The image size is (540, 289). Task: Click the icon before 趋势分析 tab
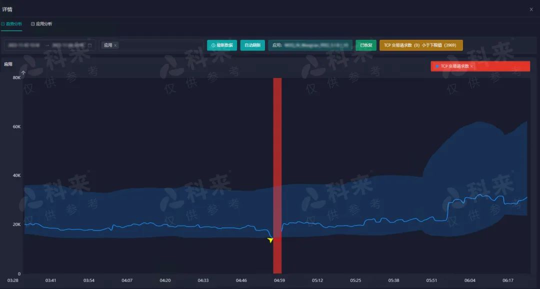coord(2,24)
